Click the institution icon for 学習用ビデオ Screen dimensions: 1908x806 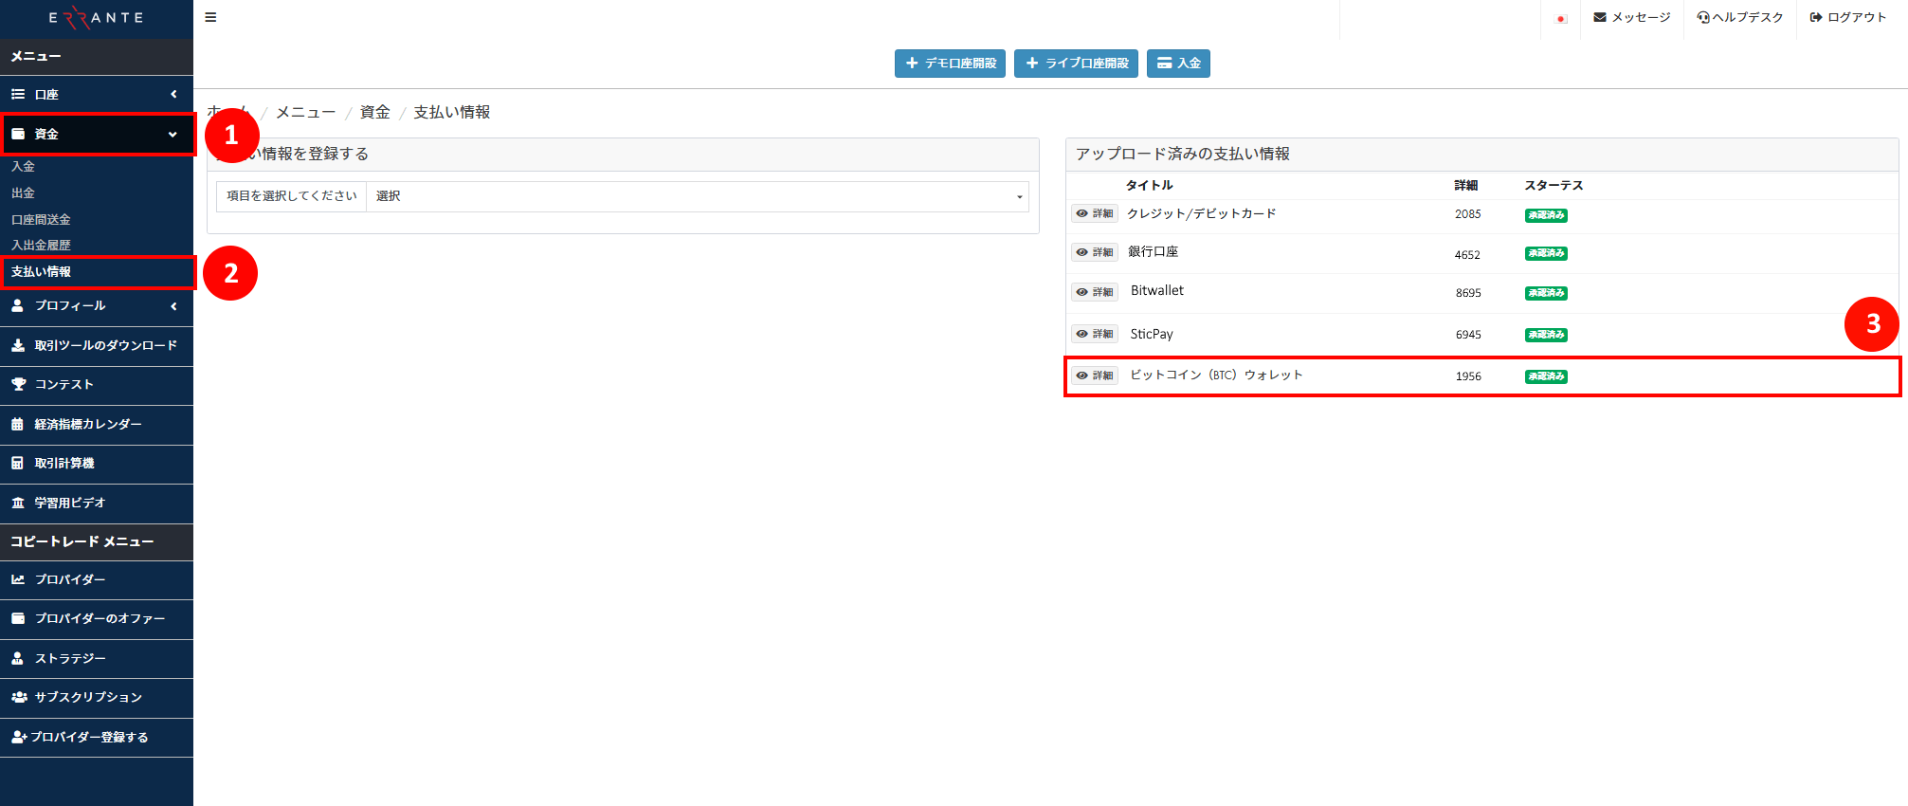coord(17,503)
